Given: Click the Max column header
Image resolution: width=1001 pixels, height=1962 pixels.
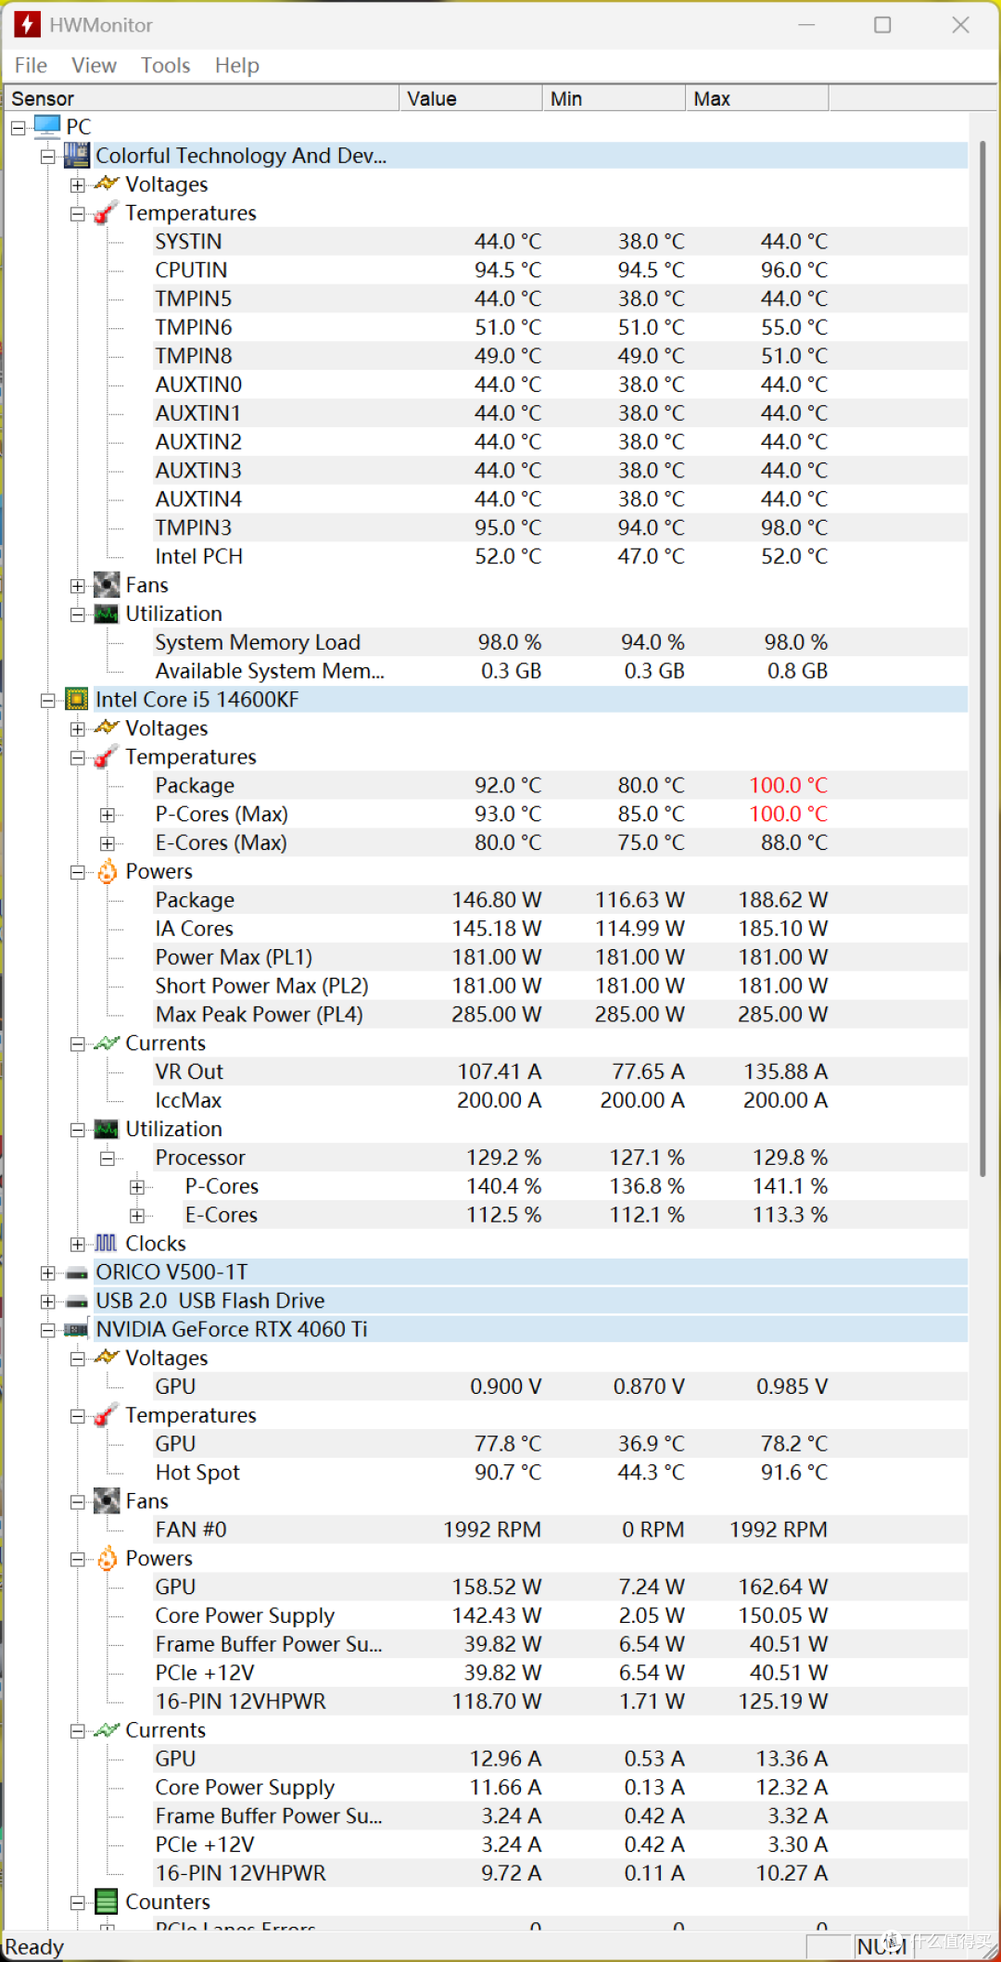Looking at the screenshot, I should pos(757,98).
